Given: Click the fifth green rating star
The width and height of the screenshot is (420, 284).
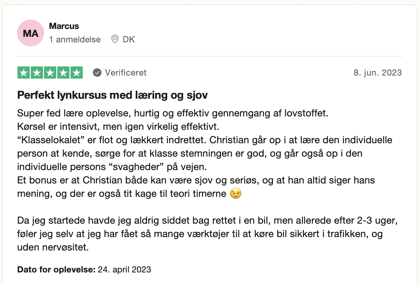Looking at the screenshot, I should (77, 73).
